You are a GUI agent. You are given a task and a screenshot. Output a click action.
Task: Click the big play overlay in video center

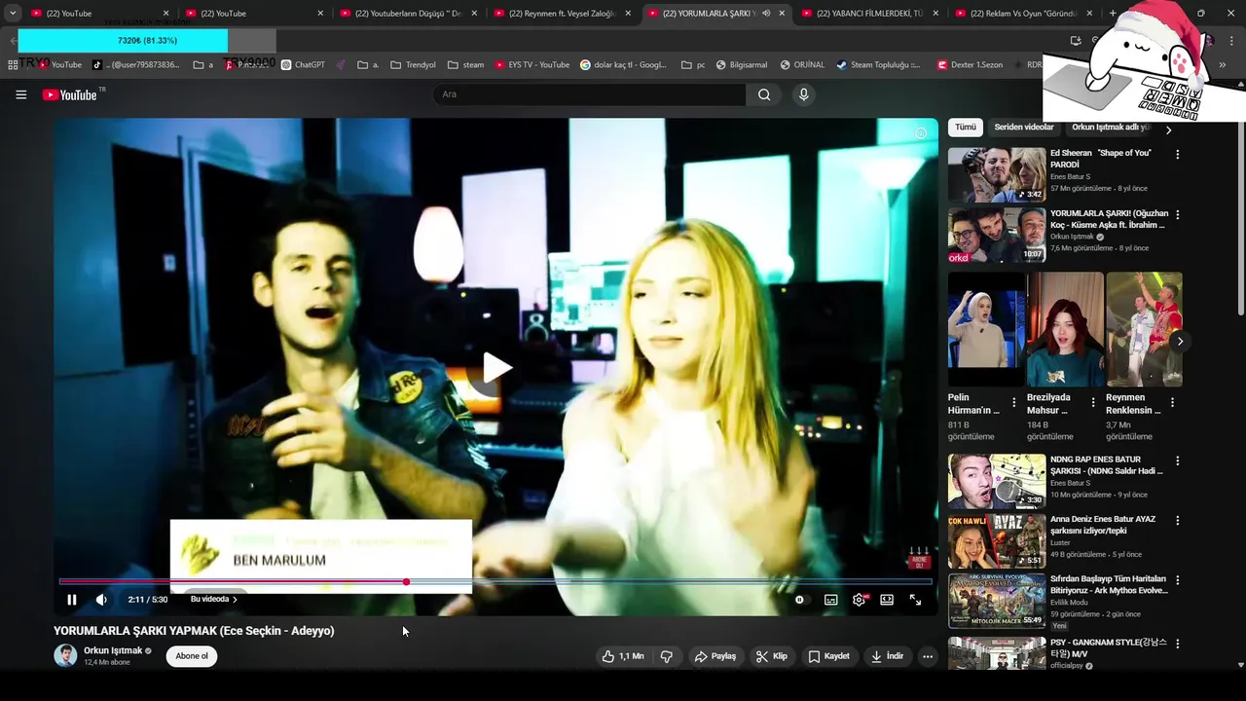click(x=496, y=368)
